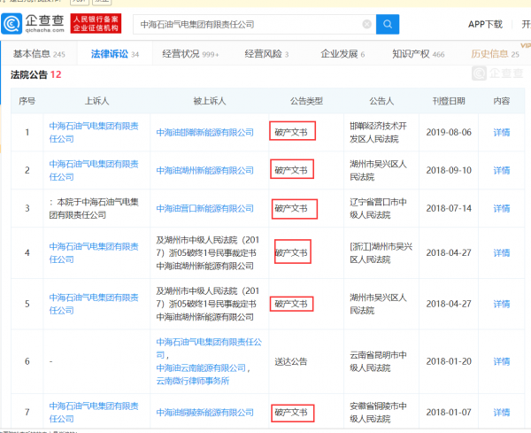Open row 1 appellant 中海石油气电集团 link
The width and height of the screenshot is (531, 433).
pyautogui.click(x=94, y=133)
